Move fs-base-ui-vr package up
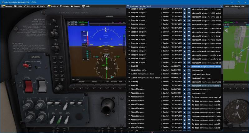Viewport: 249px width, 133px height. click(x=185, y=93)
